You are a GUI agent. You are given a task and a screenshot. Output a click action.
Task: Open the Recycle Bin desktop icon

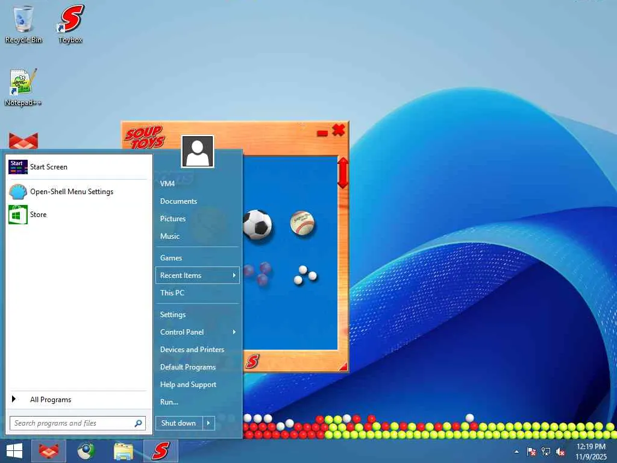tap(23, 24)
